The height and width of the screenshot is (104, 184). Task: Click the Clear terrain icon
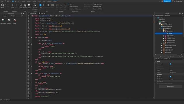(15, 20)
